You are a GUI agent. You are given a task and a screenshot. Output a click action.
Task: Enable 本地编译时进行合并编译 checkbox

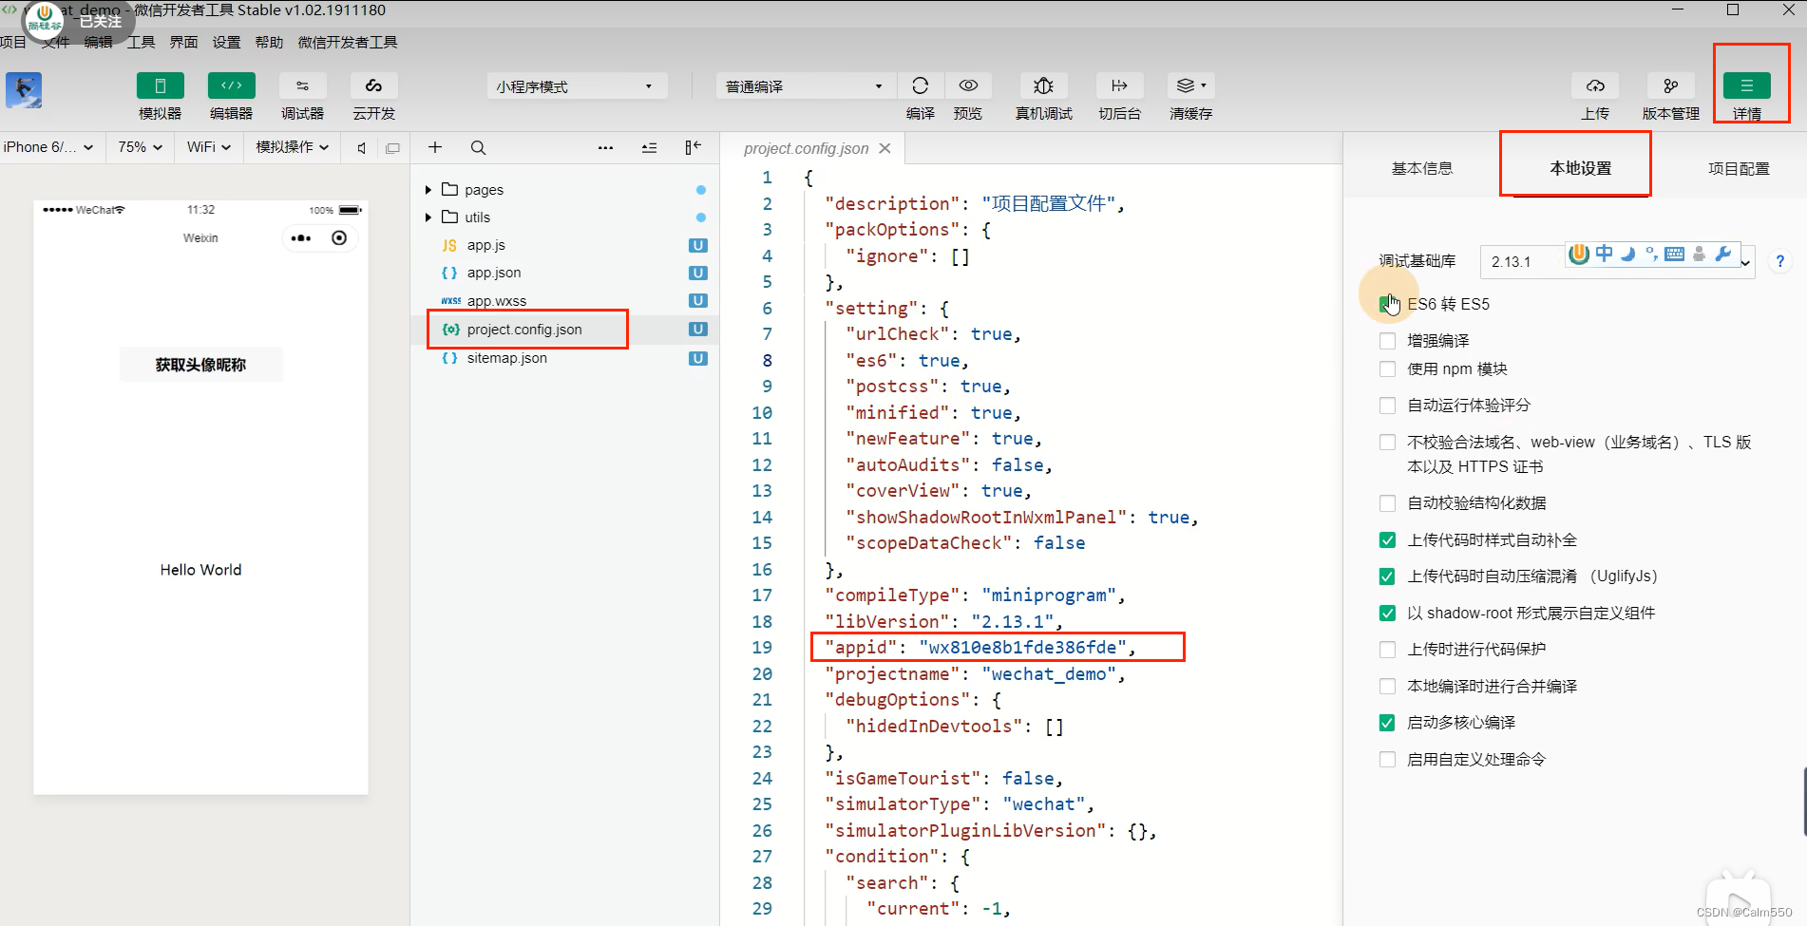point(1387,687)
